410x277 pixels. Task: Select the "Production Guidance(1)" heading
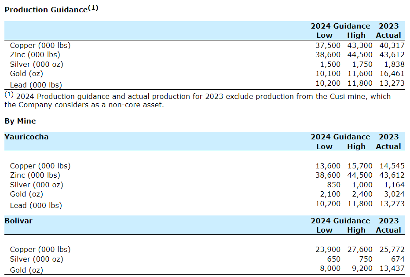tap(51, 9)
